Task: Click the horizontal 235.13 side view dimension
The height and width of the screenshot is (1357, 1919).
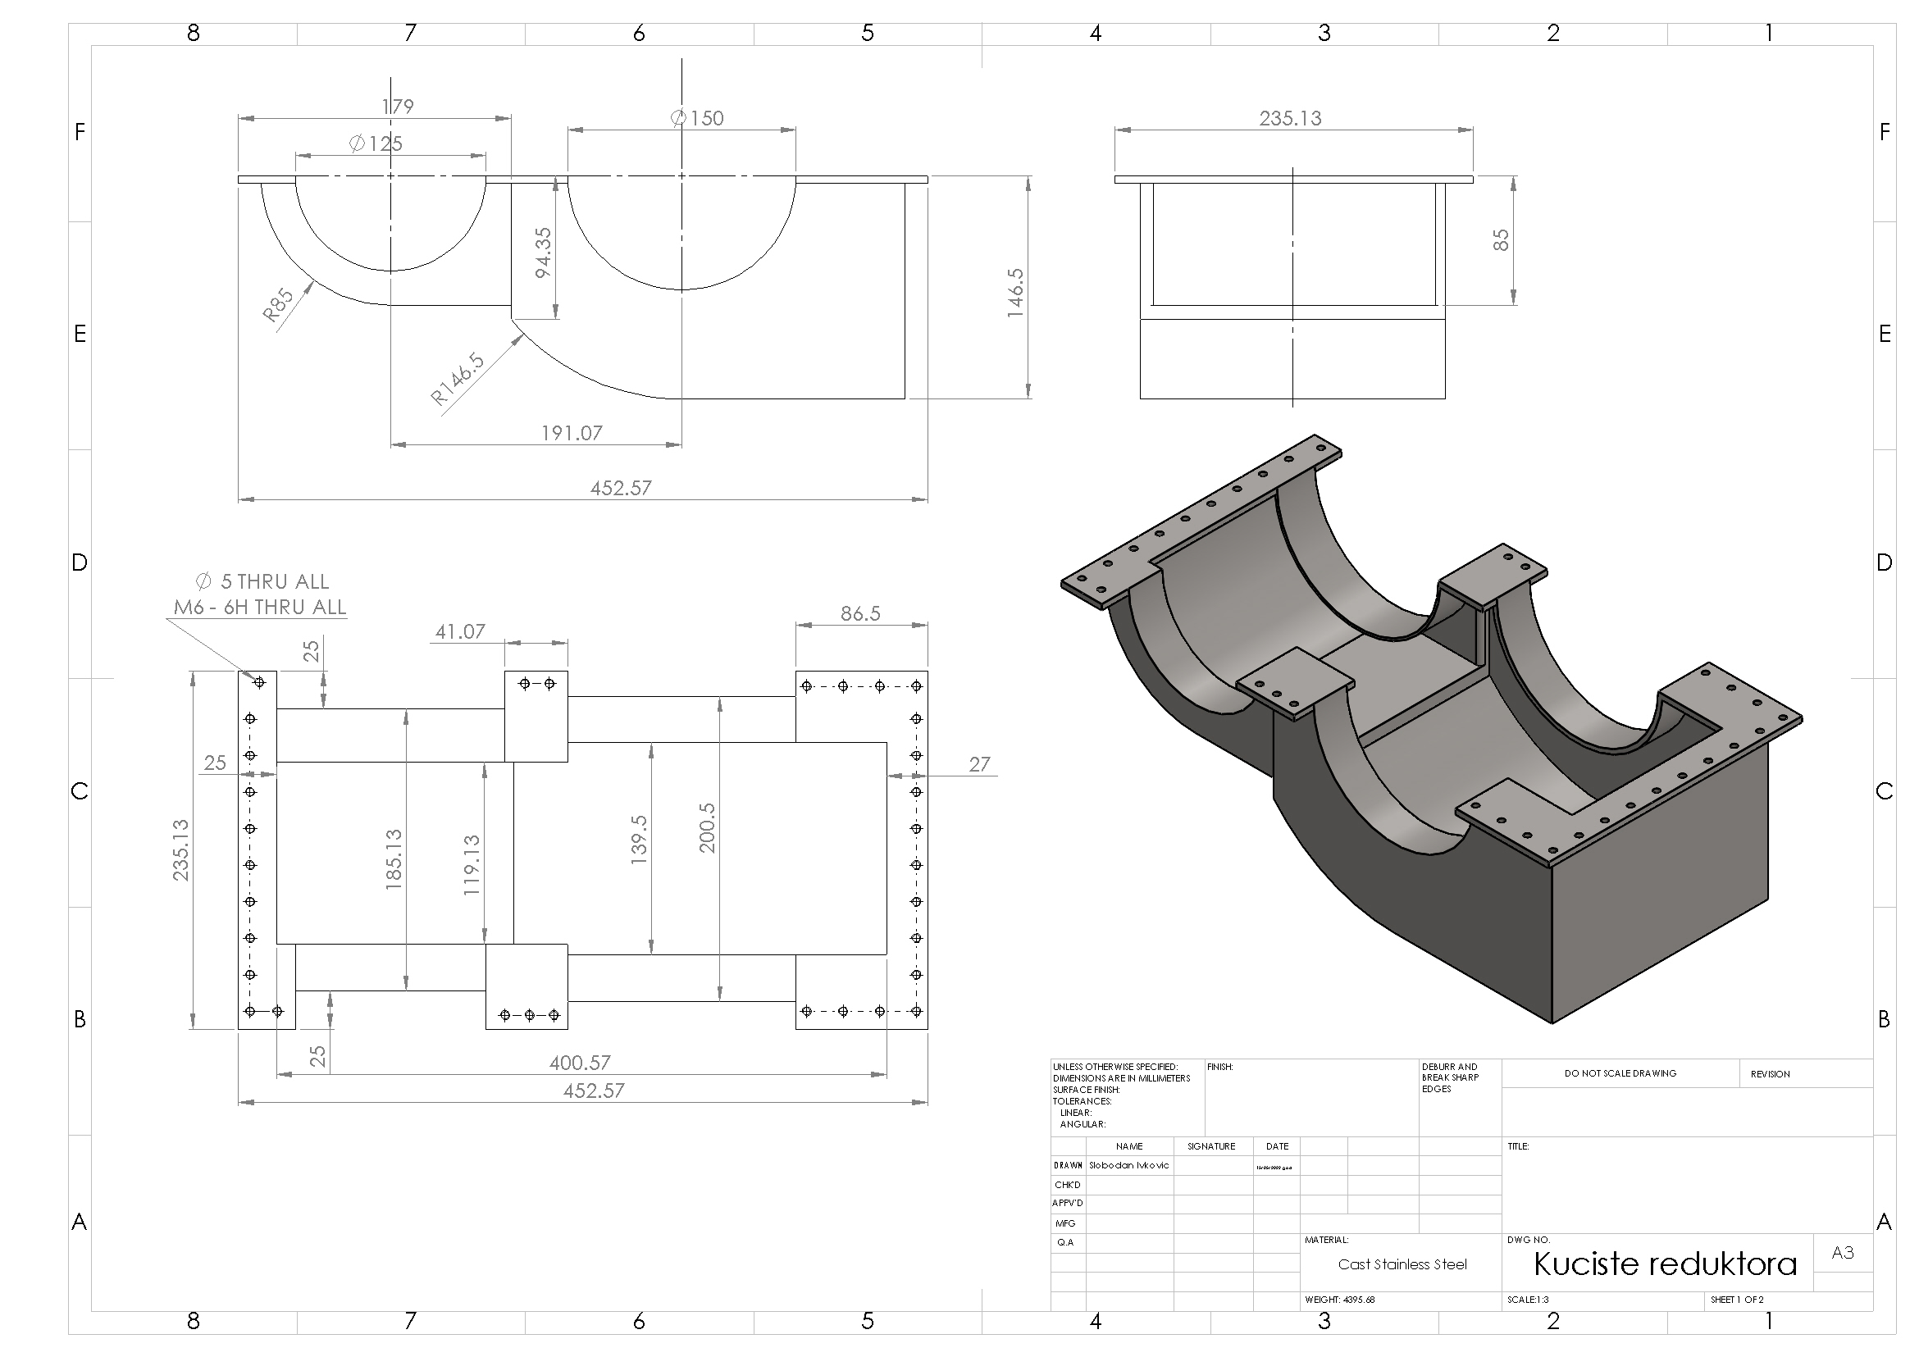Action: pos(1291,118)
